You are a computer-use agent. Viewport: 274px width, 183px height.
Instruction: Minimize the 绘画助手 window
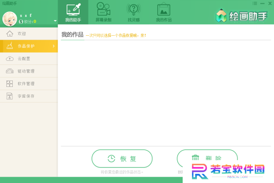tap(262, 4)
